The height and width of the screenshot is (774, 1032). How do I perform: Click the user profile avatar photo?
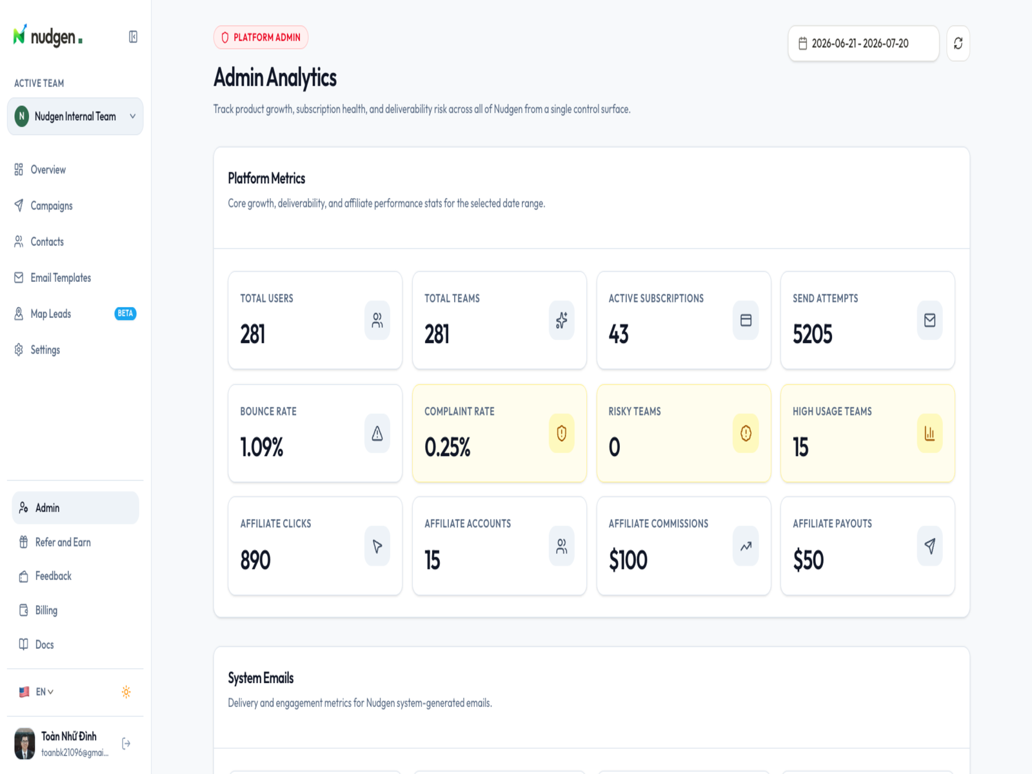pyautogui.click(x=25, y=744)
